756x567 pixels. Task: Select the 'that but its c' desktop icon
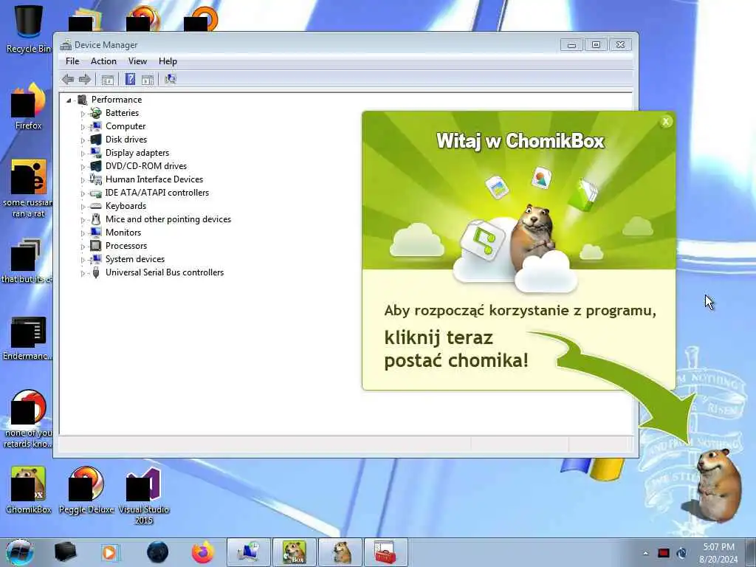coord(27,261)
